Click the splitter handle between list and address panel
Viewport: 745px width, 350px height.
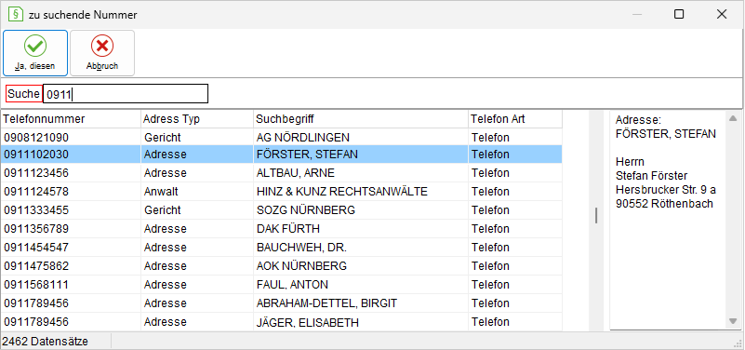(x=596, y=216)
